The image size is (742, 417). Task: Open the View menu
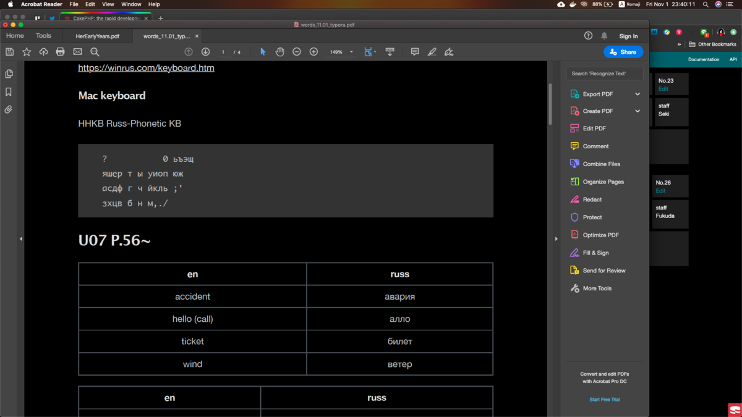tap(108, 4)
